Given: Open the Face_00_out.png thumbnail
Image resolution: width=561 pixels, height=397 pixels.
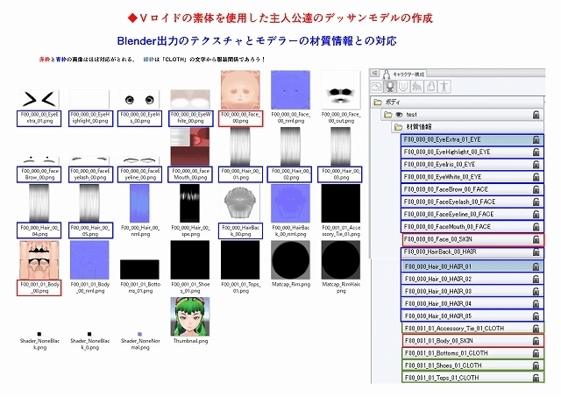Looking at the screenshot, I should (341, 89).
